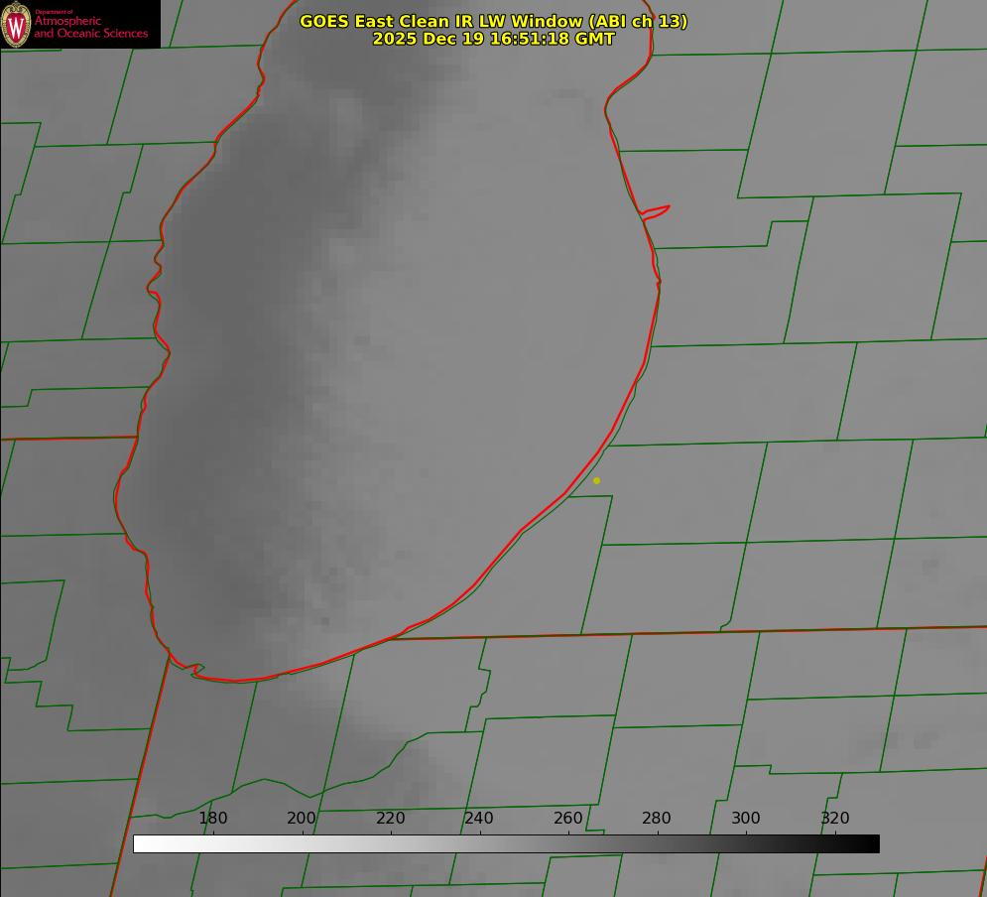Click the small red peninsula on east shore

[657, 210]
